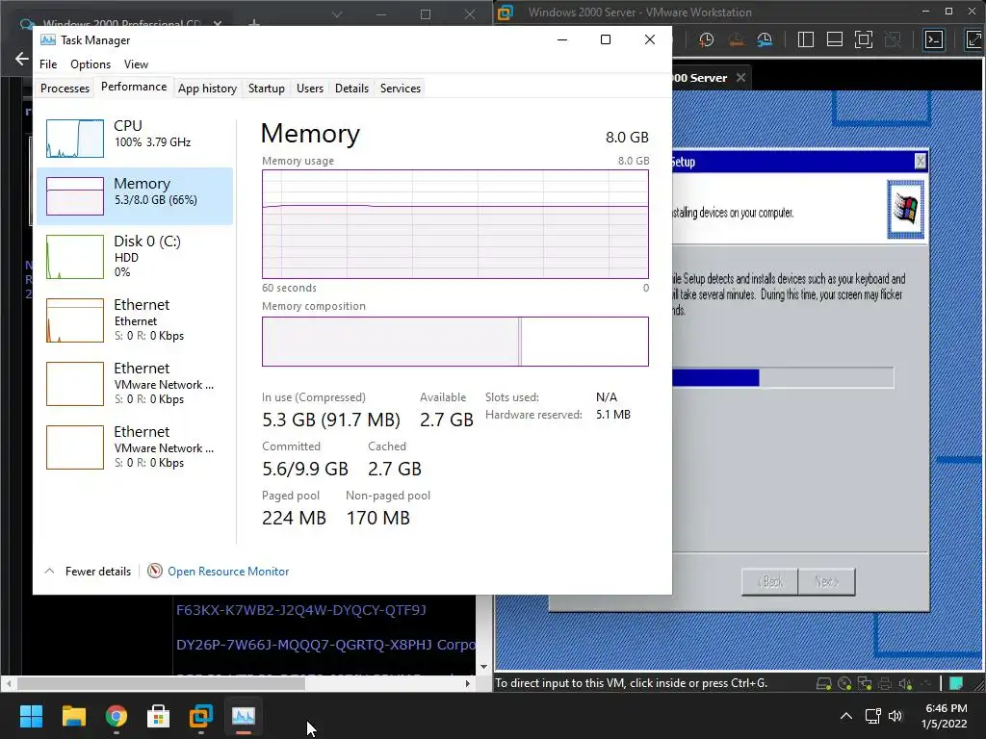Open Task Manager File menu
986x739 pixels.
pyautogui.click(x=48, y=64)
